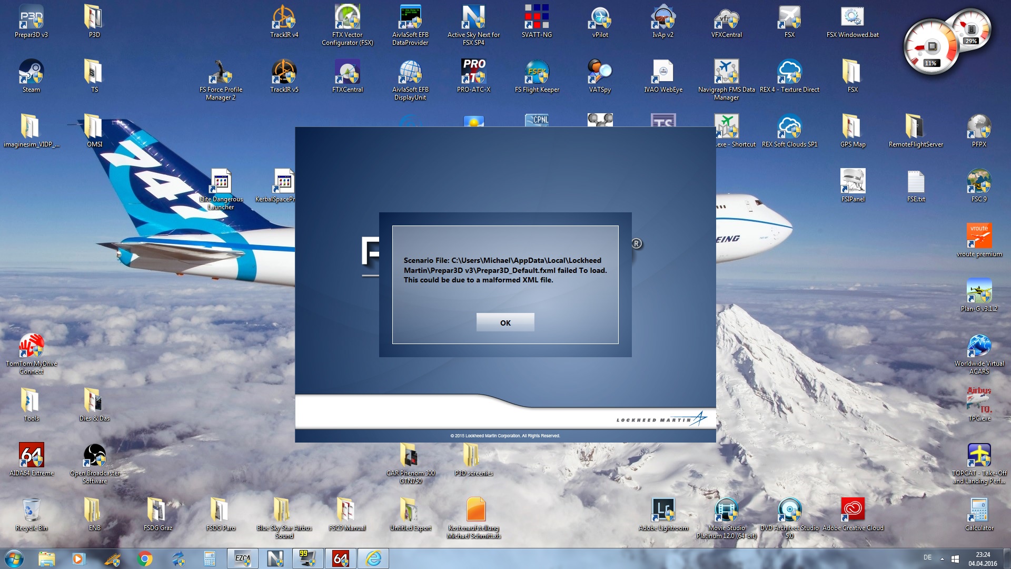Launch TrackIR v4 shortcut
Screen dimensions: 1011x569
[284, 21]
